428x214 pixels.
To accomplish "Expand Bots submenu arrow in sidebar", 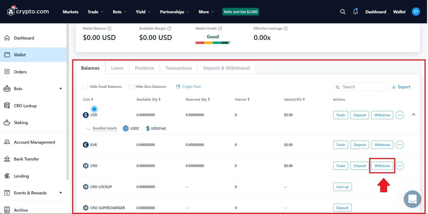I will click(x=61, y=89).
